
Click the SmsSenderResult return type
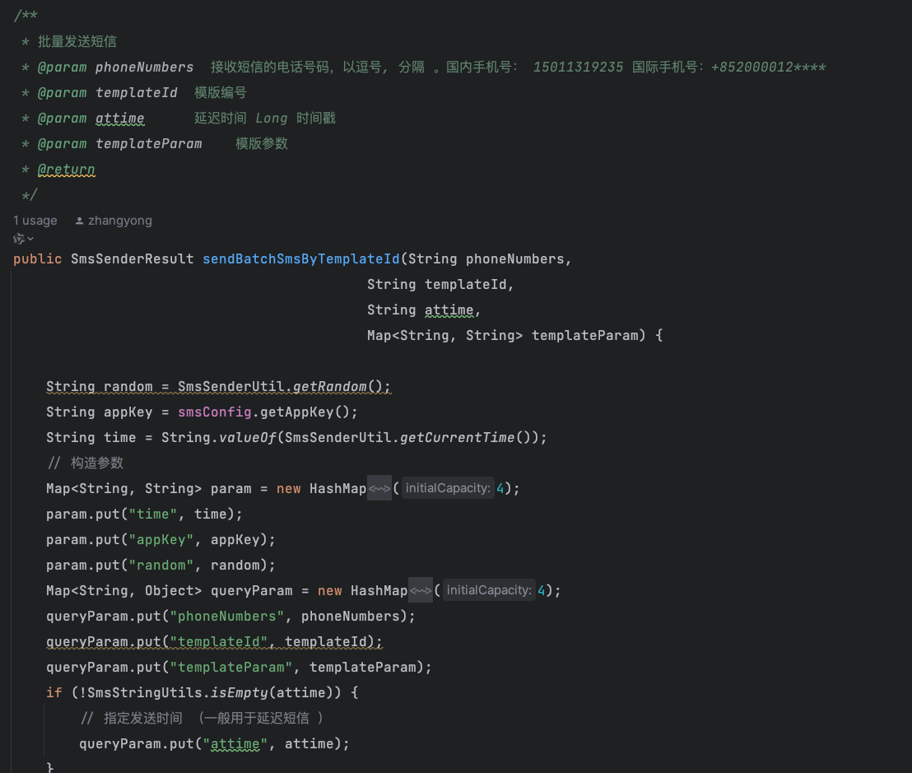point(133,259)
